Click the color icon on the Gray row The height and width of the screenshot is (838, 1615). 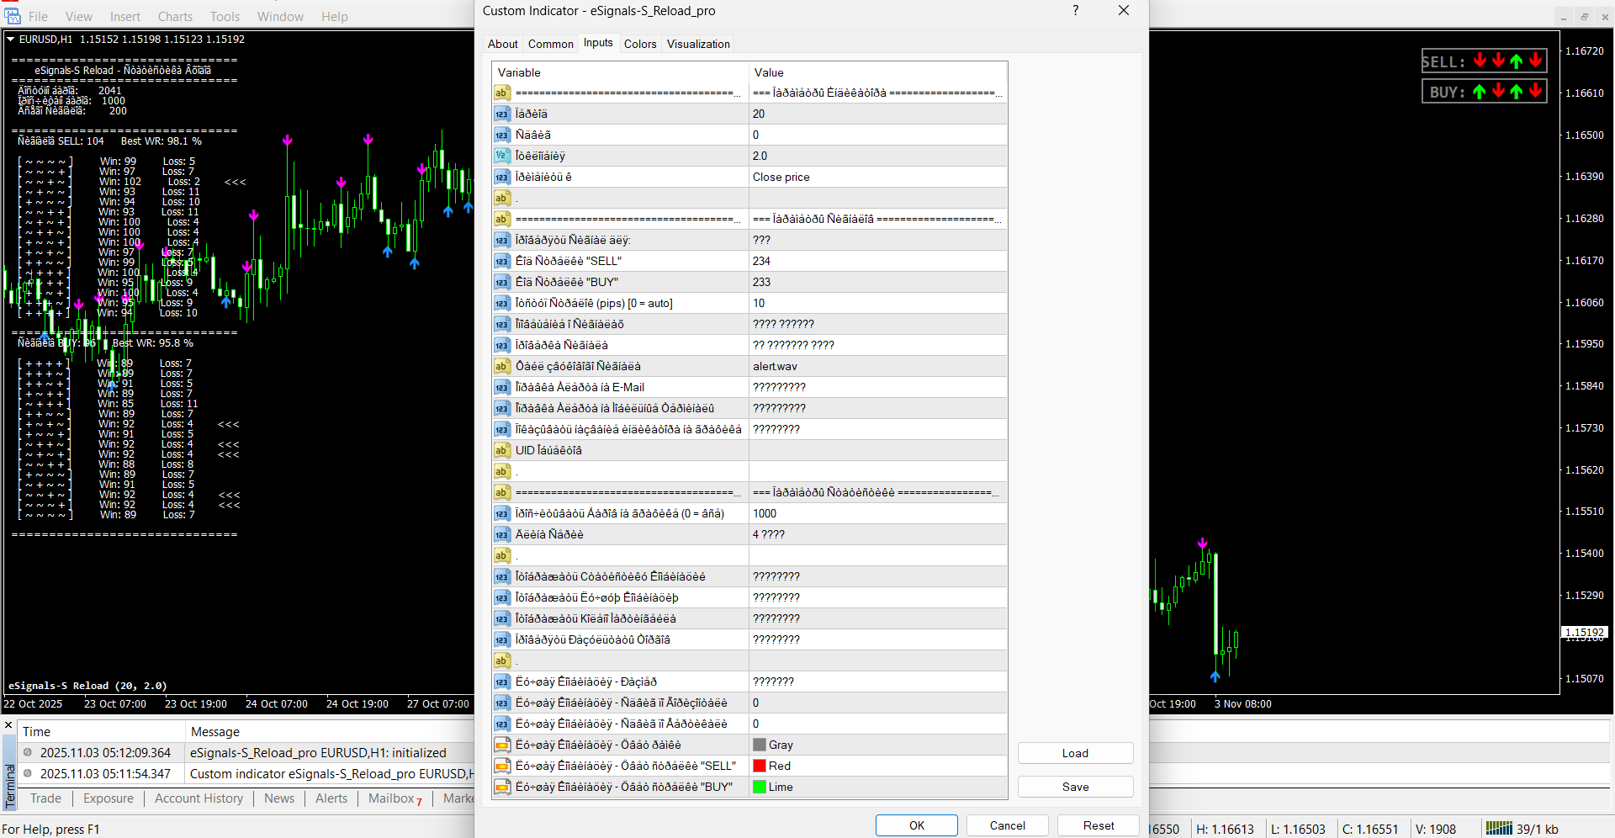501,745
